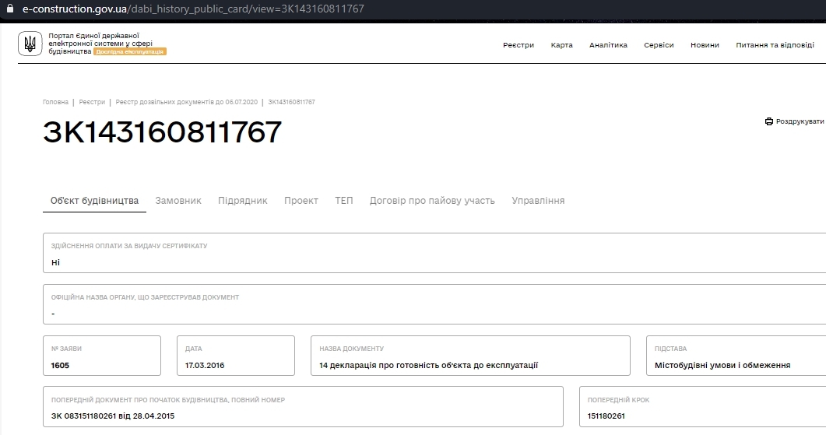Switch to the Проект tab
The height and width of the screenshot is (435, 826).
click(x=301, y=201)
